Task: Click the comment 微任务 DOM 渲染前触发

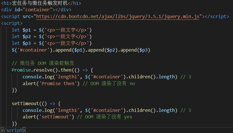Action: coord(43,63)
